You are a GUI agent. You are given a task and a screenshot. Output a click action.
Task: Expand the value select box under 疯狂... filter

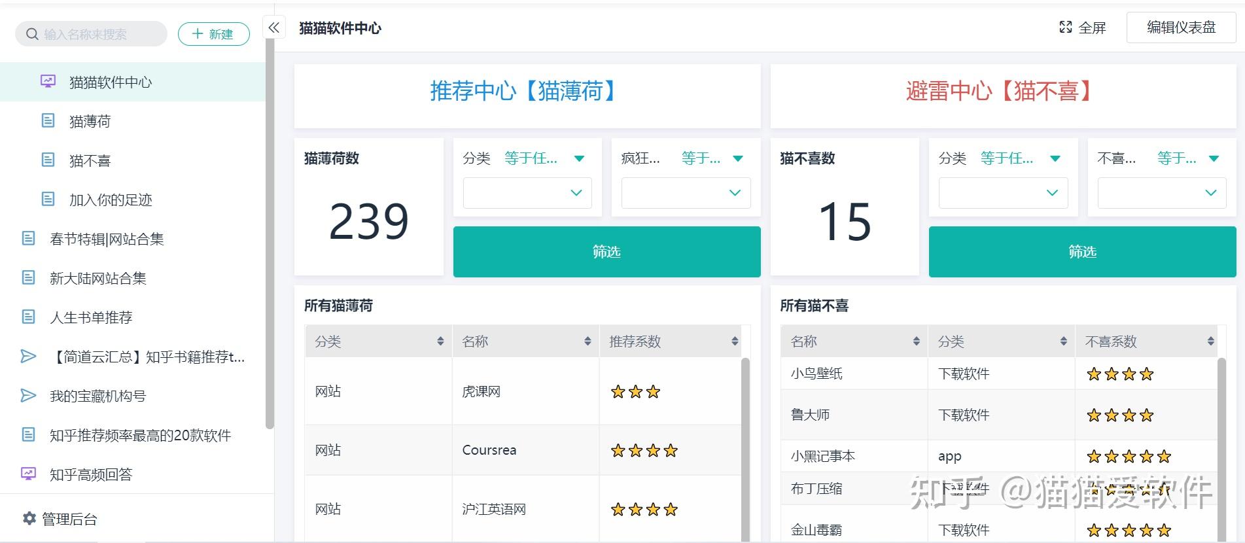tap(686, 193)
